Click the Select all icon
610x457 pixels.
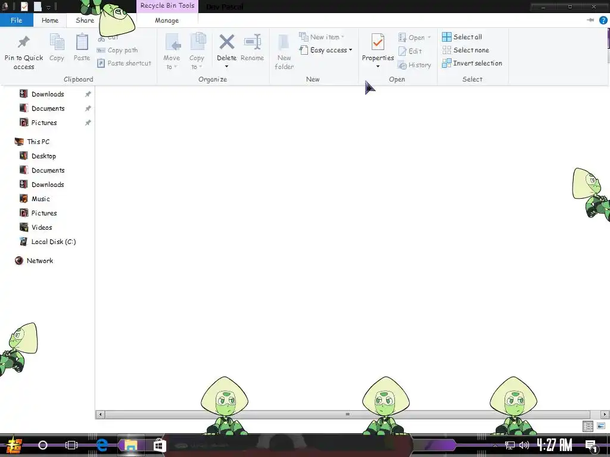click(x=447, y=37)
